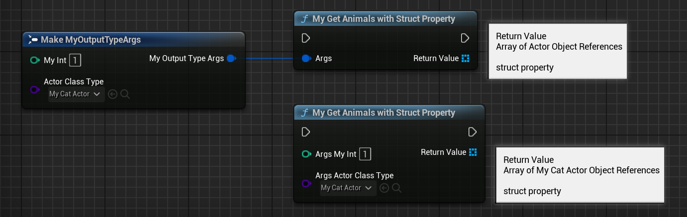Click the function icon on the upper Get Animals node
The width and height of the screenshot is (687, 217).
tap(304, 19)
